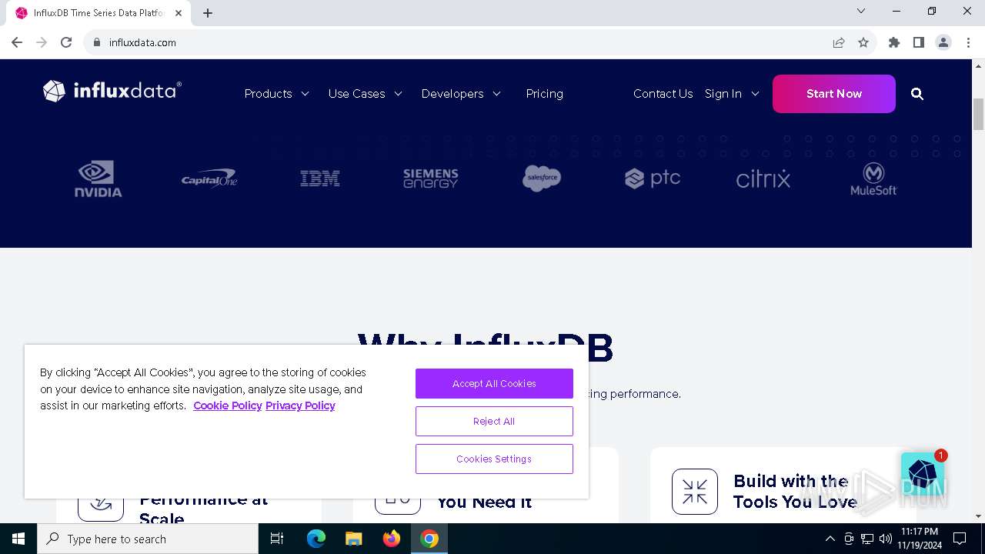This screenshot has width=985, height=554.
Task: Open the network icon in system tray
Action: pos(867,539)
